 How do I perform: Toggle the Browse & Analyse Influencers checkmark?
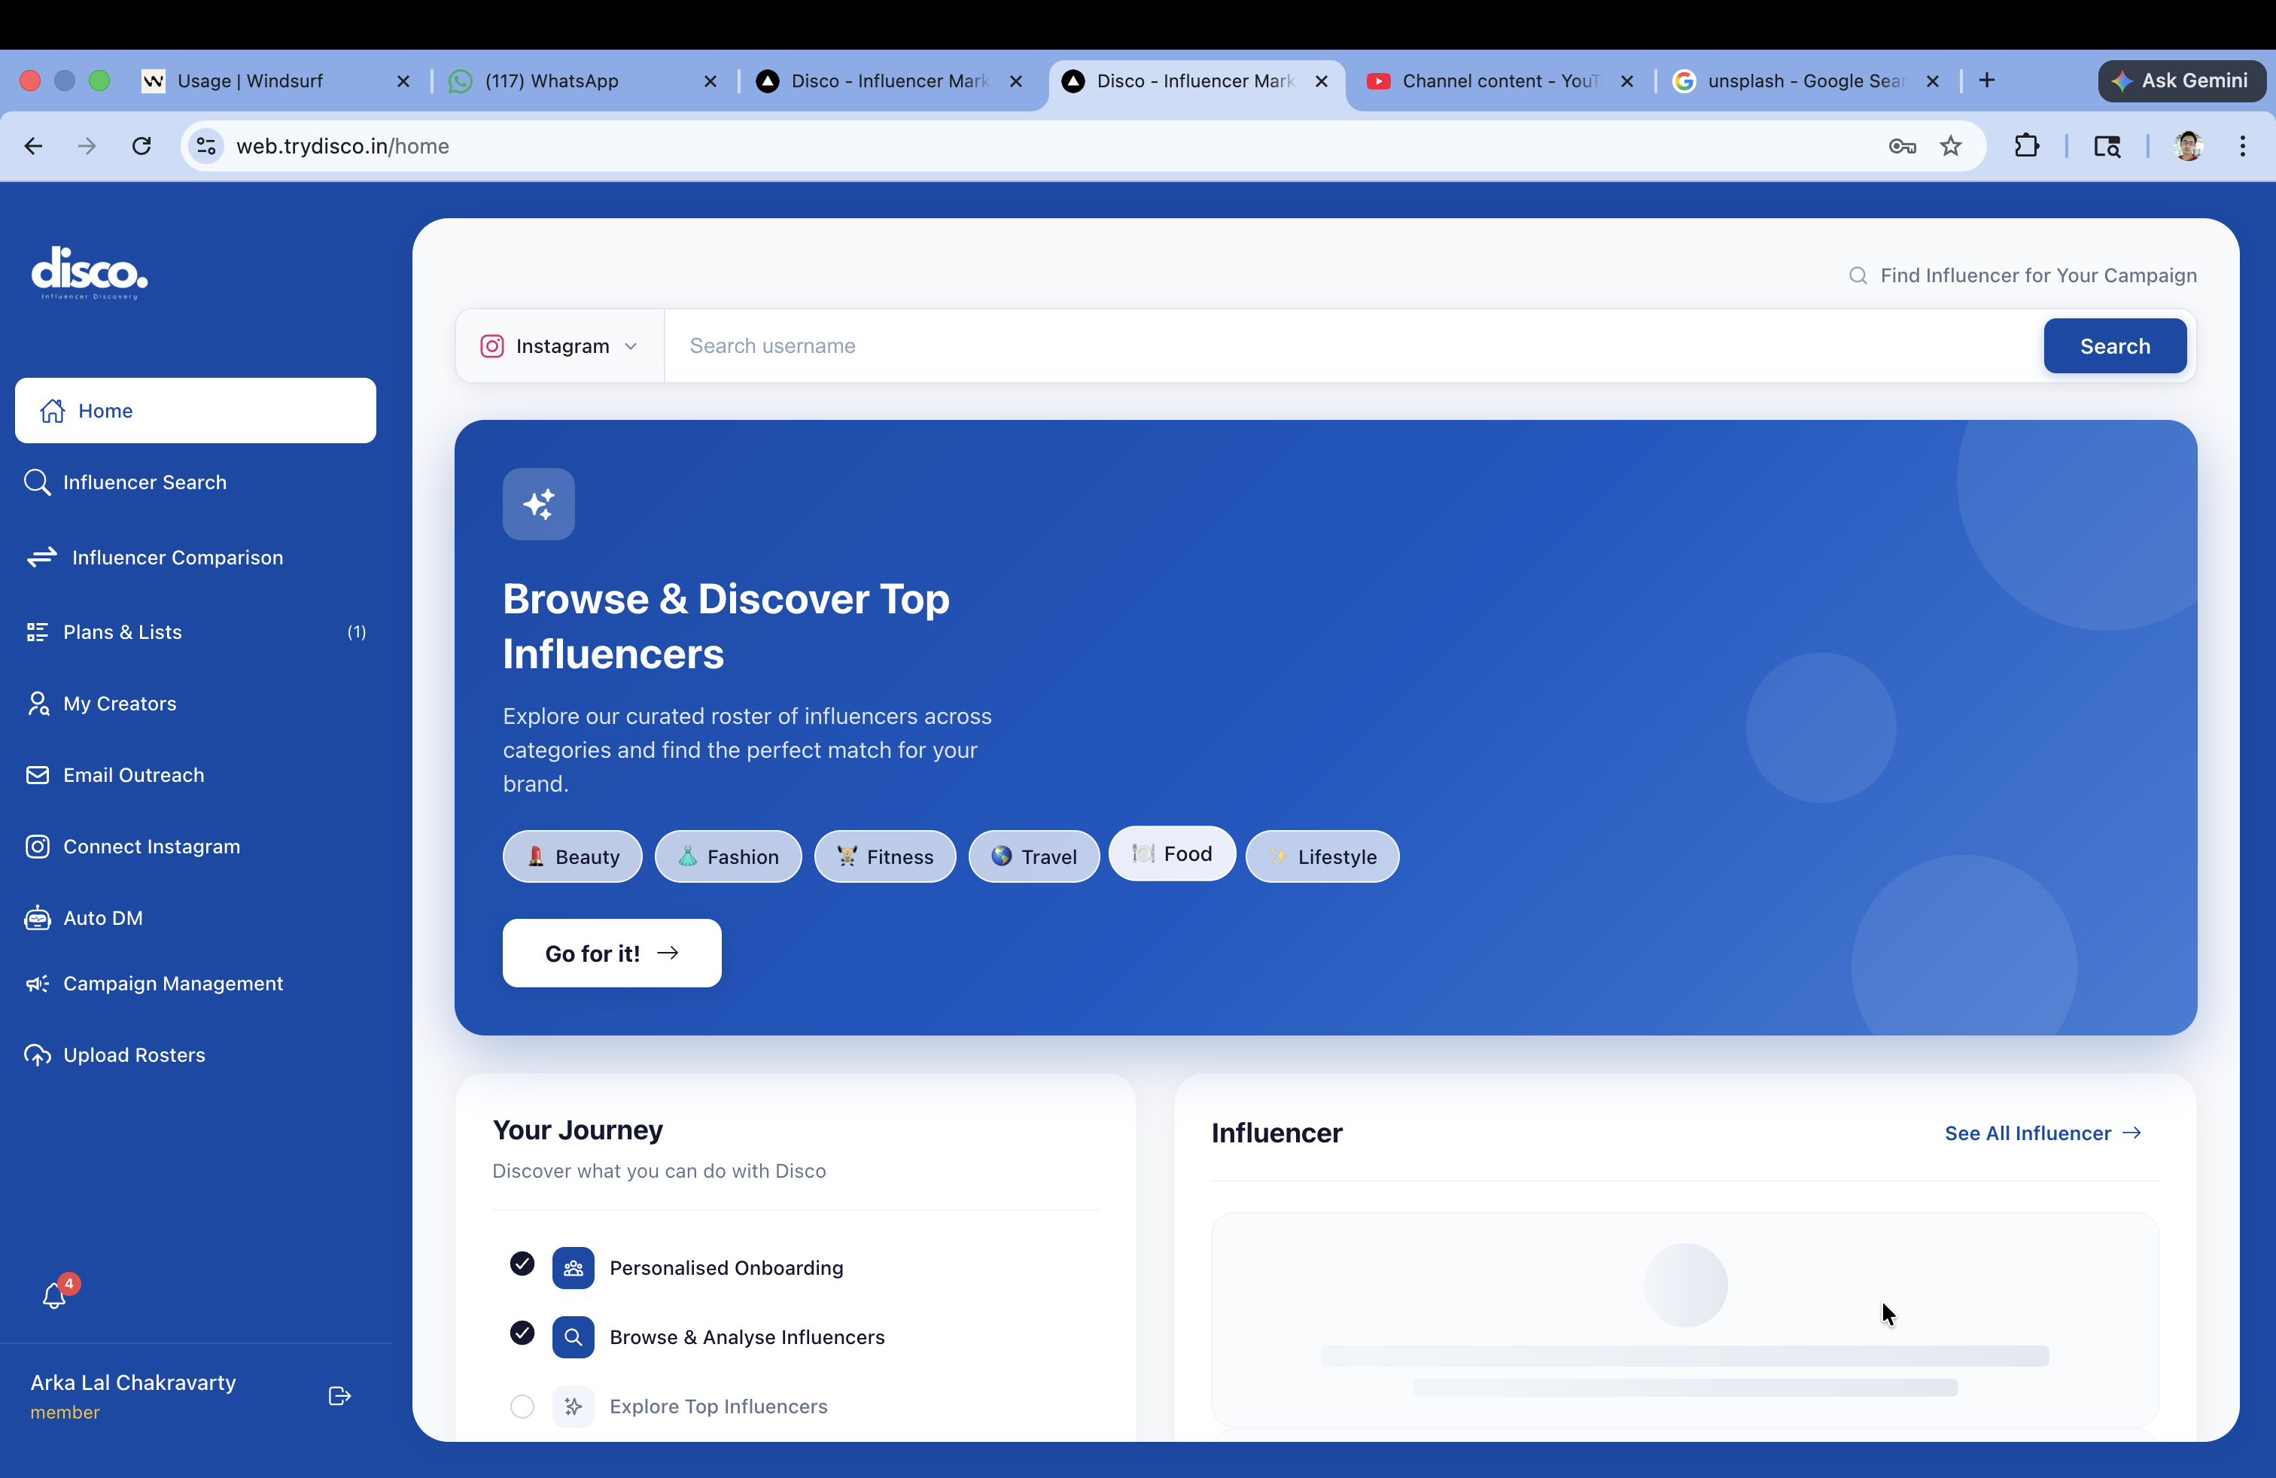(x=522, y=1333)
